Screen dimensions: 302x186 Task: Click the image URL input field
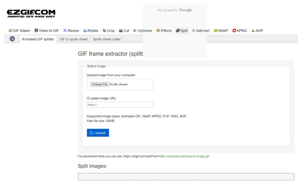pos(120,105)
